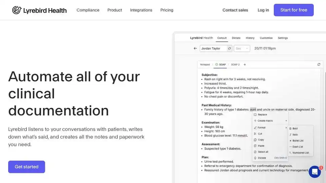Apply Bold from the Format submenu
The image size is (326, 183).
tap(301, 128)
